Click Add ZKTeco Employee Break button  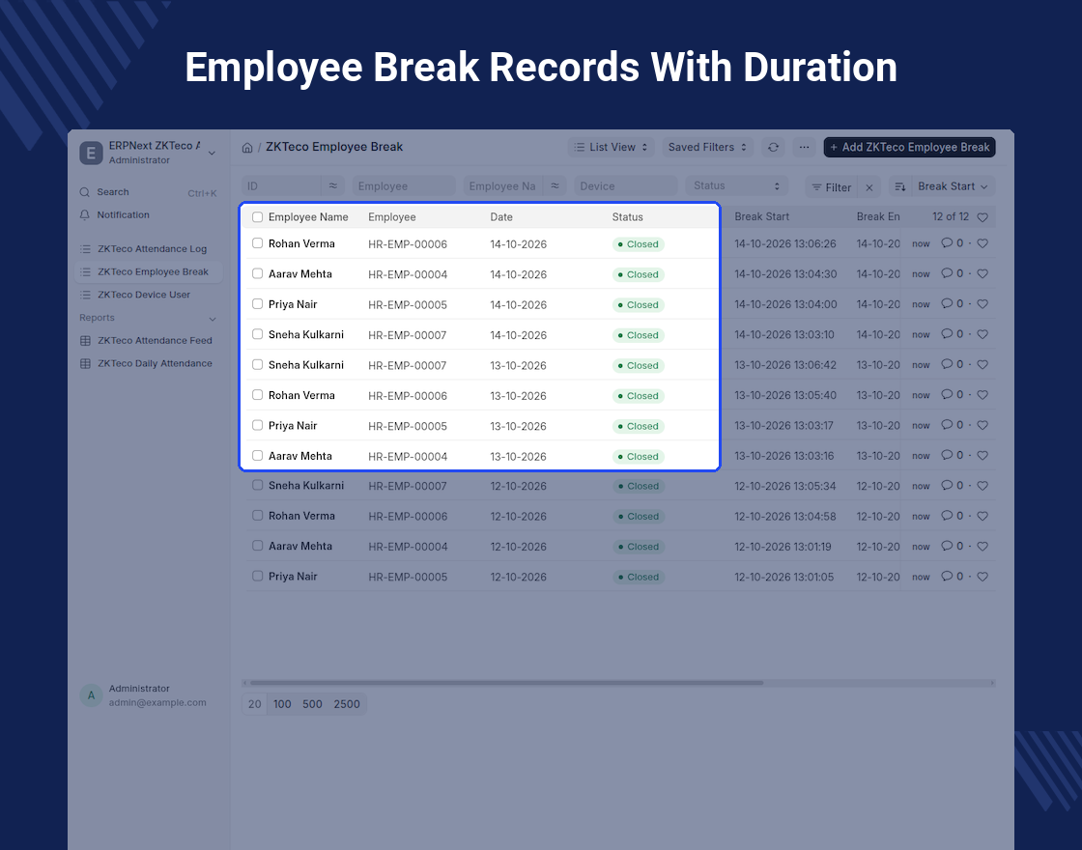tap(909, 147)
